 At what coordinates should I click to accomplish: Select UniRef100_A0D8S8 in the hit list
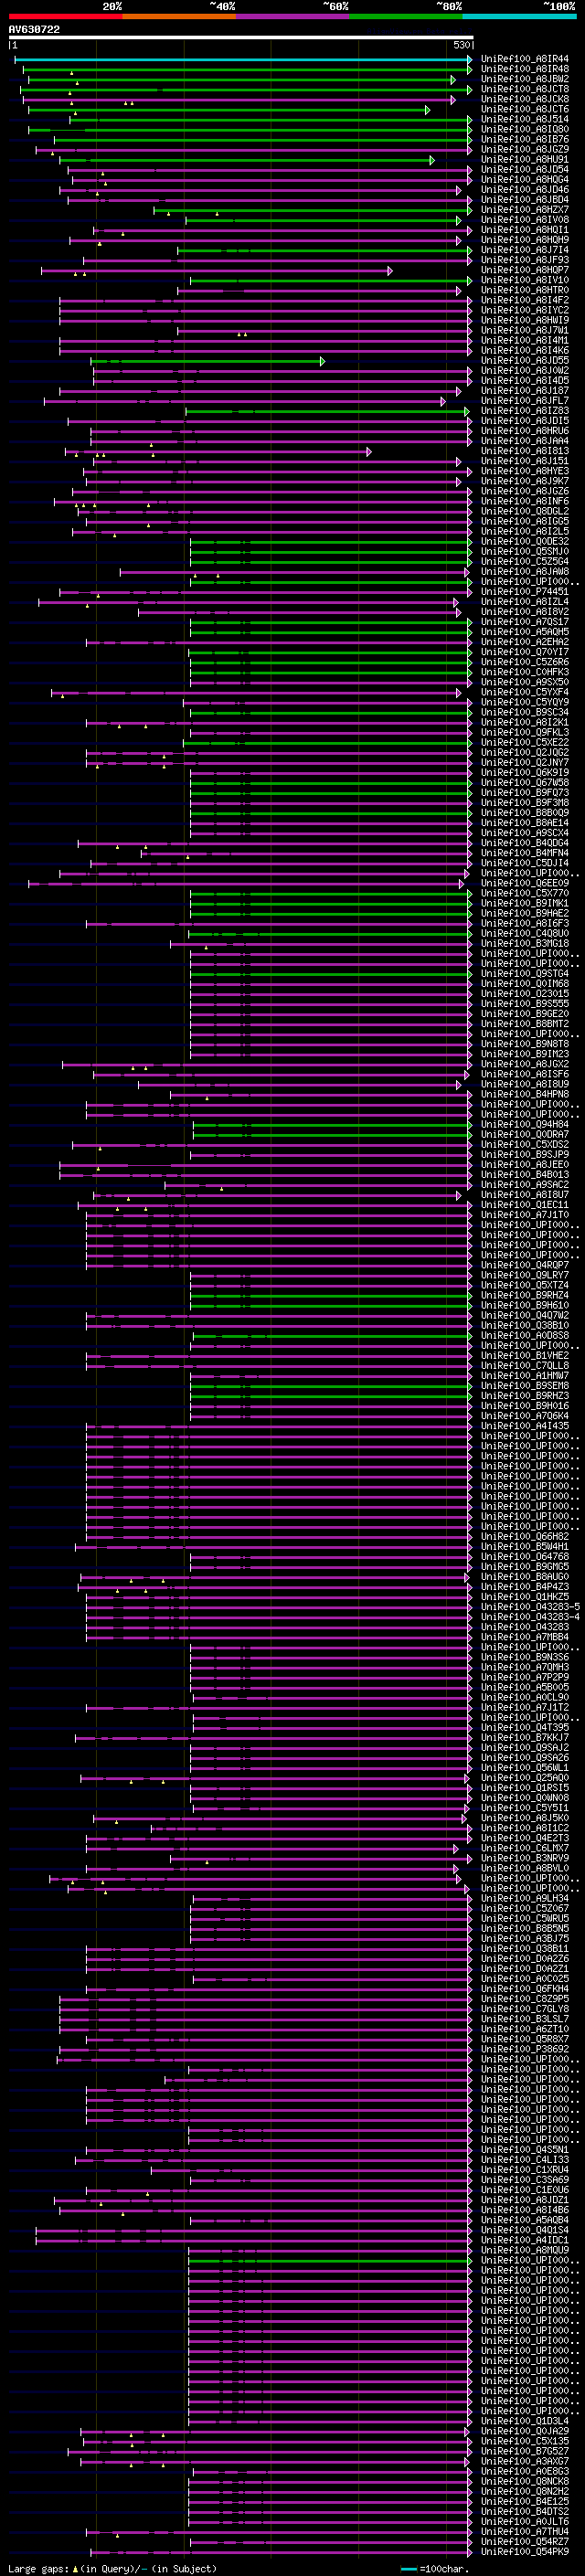[x=525, y=1336]
